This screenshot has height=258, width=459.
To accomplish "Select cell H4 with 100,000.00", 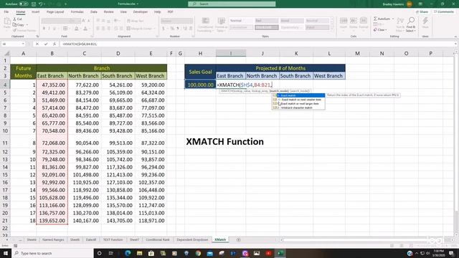I will pyautogui.click(x=200, y=85).
